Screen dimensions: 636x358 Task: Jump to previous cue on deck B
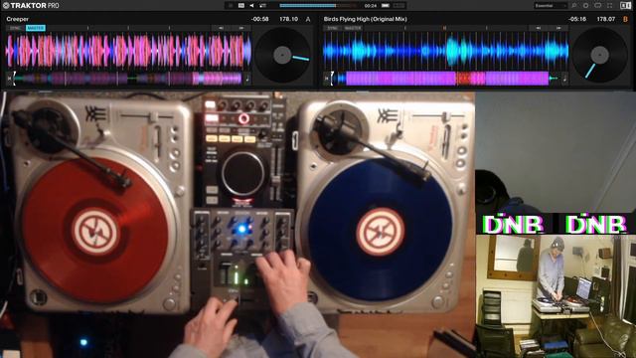[539, 28]
